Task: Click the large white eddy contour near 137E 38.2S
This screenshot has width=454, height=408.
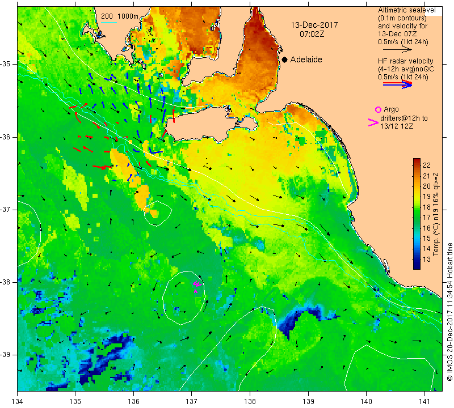Action: click(x=184, y=298)
